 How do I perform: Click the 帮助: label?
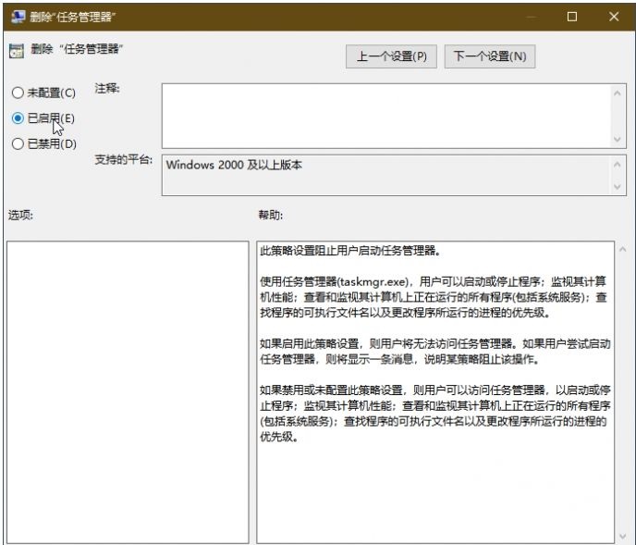[271, 215]
